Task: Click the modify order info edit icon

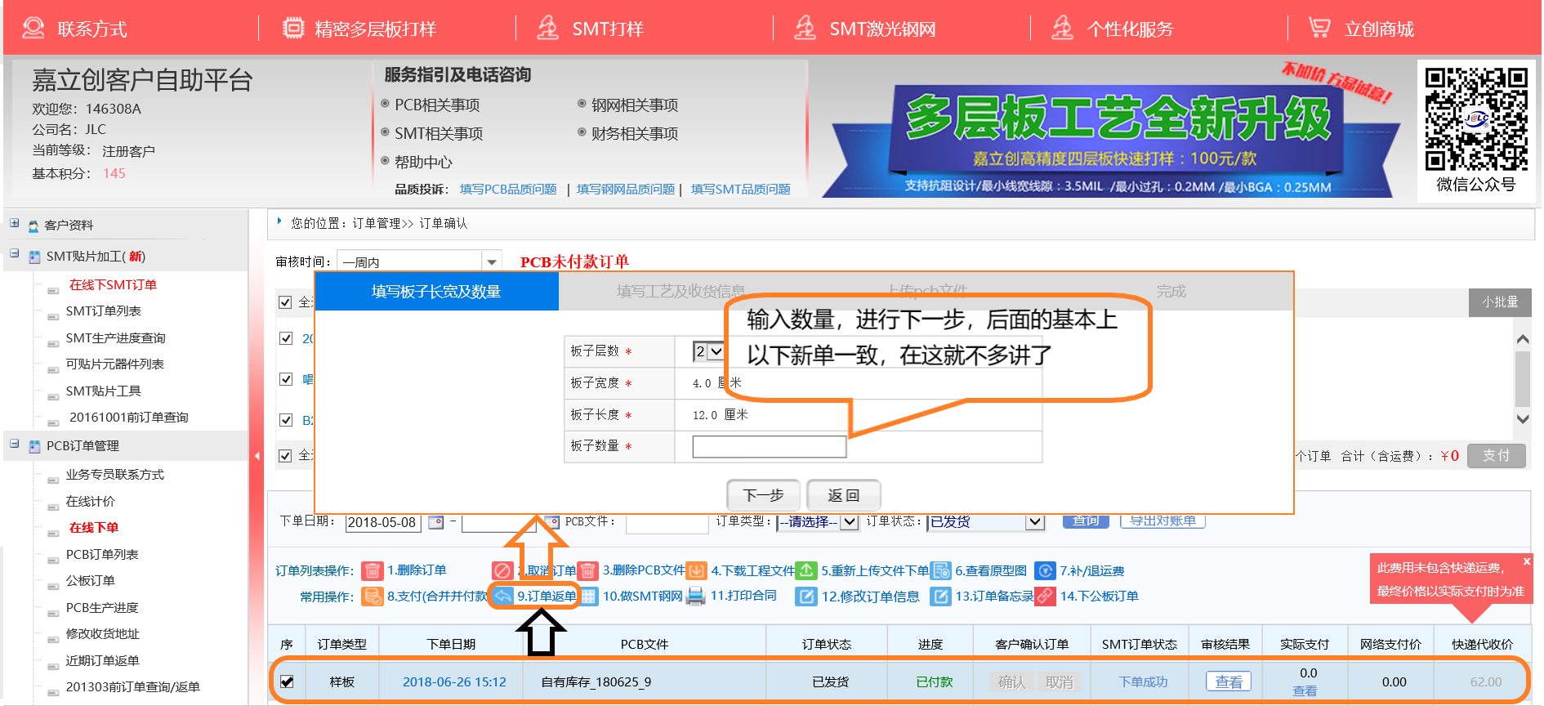Action: click(x=806, y=597)
